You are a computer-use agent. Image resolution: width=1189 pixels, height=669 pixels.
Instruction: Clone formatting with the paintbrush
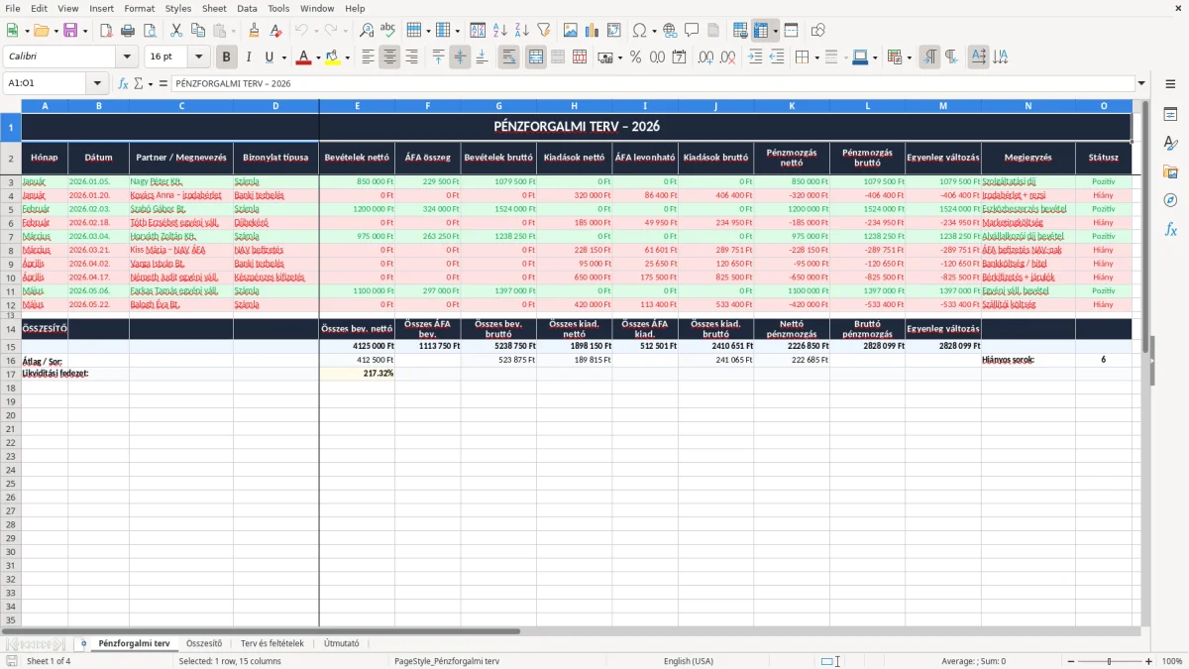pos(254,31)
